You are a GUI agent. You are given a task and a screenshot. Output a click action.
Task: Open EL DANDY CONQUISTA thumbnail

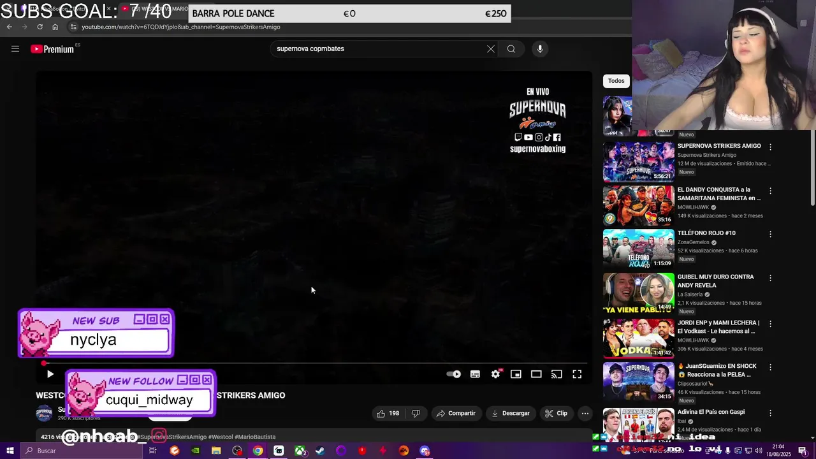pyautogui.click(x=638, y=205)
